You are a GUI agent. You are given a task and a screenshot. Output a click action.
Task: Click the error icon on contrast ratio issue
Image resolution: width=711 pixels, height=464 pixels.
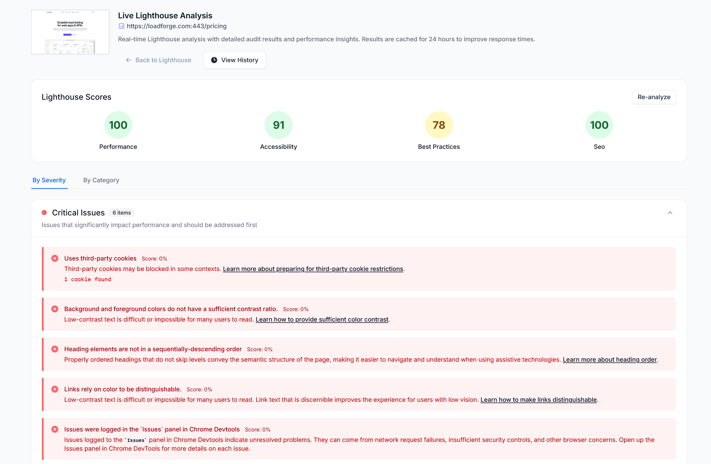(55, 309)
